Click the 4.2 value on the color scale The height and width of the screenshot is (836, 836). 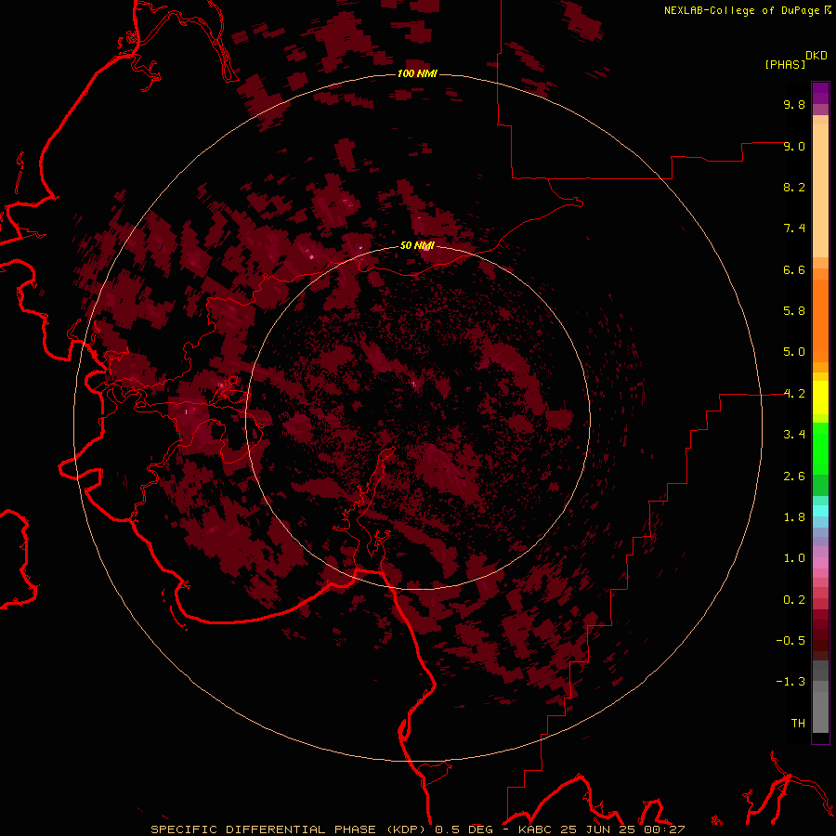pos(794,394)
